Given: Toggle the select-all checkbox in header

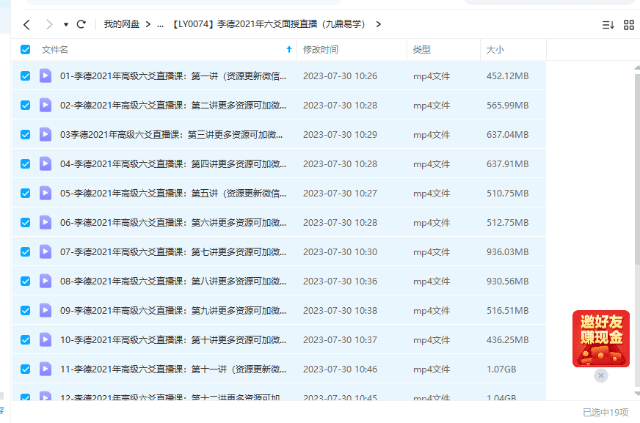Looking at the screenshot, I should click(26, 50).
